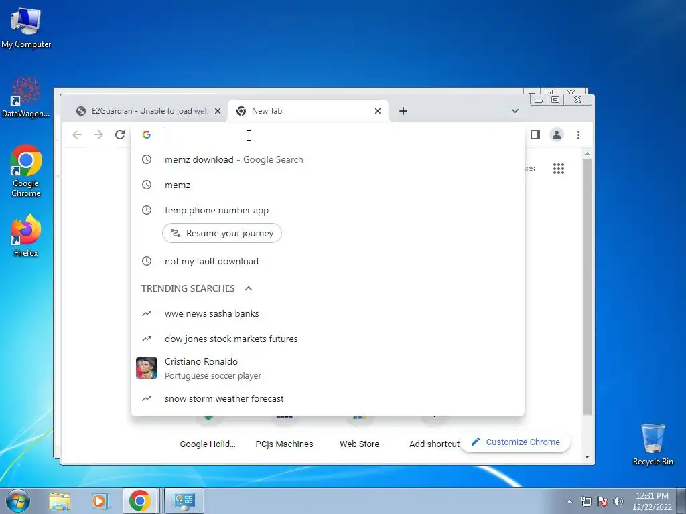Open Windows Explorer from taskbar

pos(60,501)
